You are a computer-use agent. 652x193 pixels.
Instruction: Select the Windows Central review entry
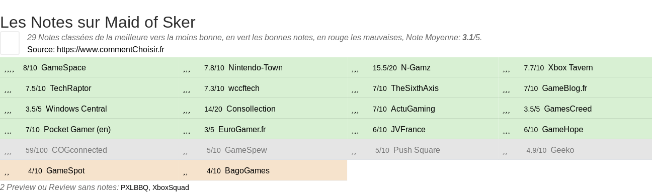[x=76, y=109]
